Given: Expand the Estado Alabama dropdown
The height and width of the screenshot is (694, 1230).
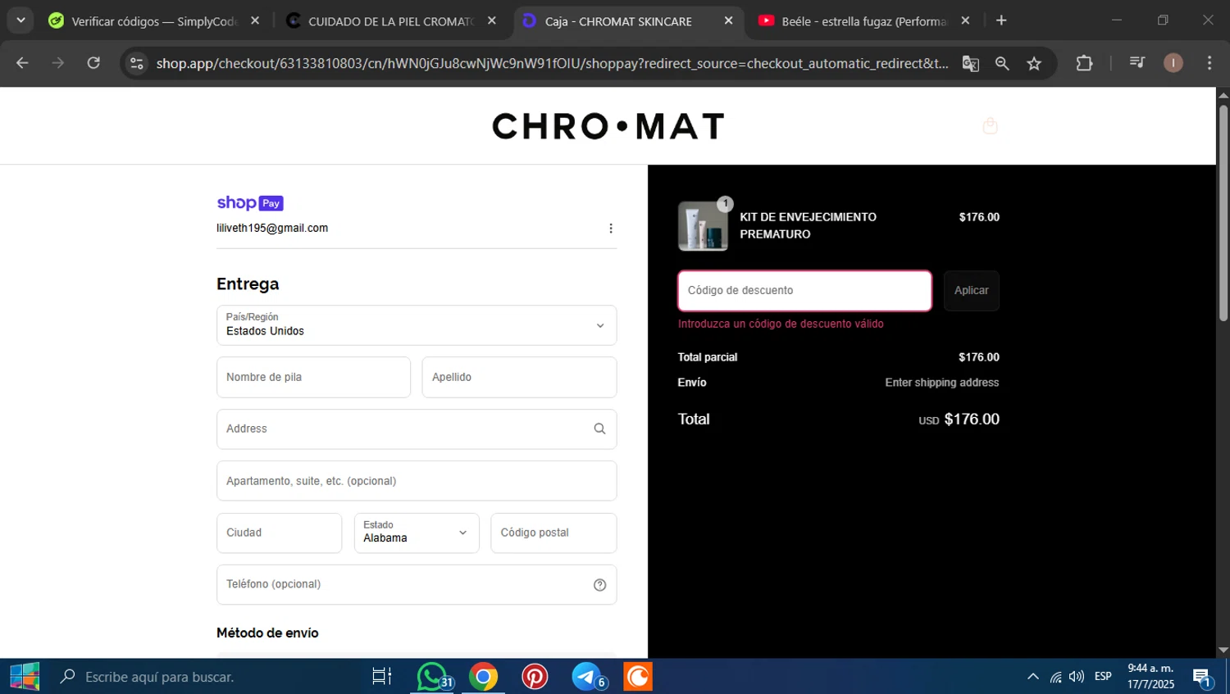Looking at the screenshot, I should click(x=417, y=533).
